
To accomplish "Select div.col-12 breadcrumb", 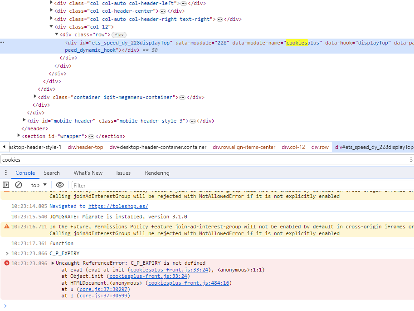I will click(293, 147).
